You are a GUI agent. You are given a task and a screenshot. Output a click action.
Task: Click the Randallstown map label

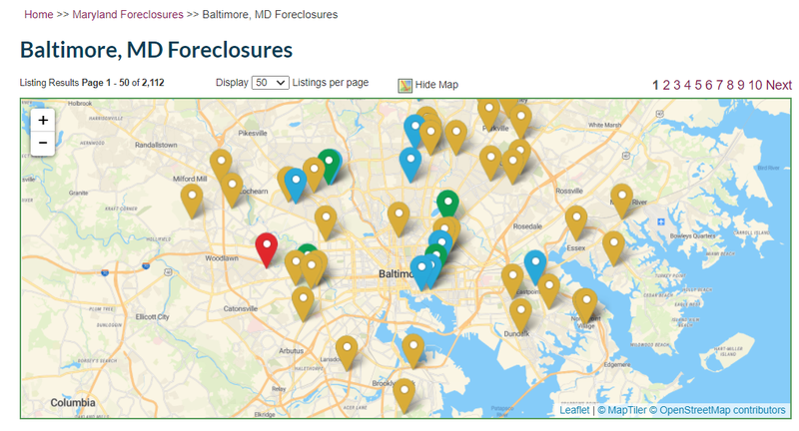click(x=156, y=145)
